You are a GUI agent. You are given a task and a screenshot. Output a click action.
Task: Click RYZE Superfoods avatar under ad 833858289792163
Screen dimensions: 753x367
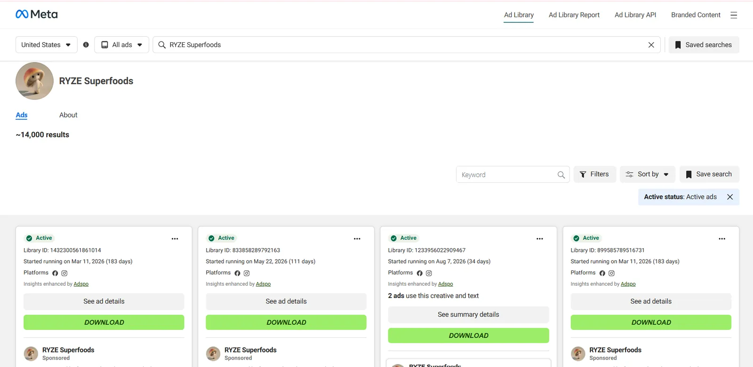(x=213, y=353)
